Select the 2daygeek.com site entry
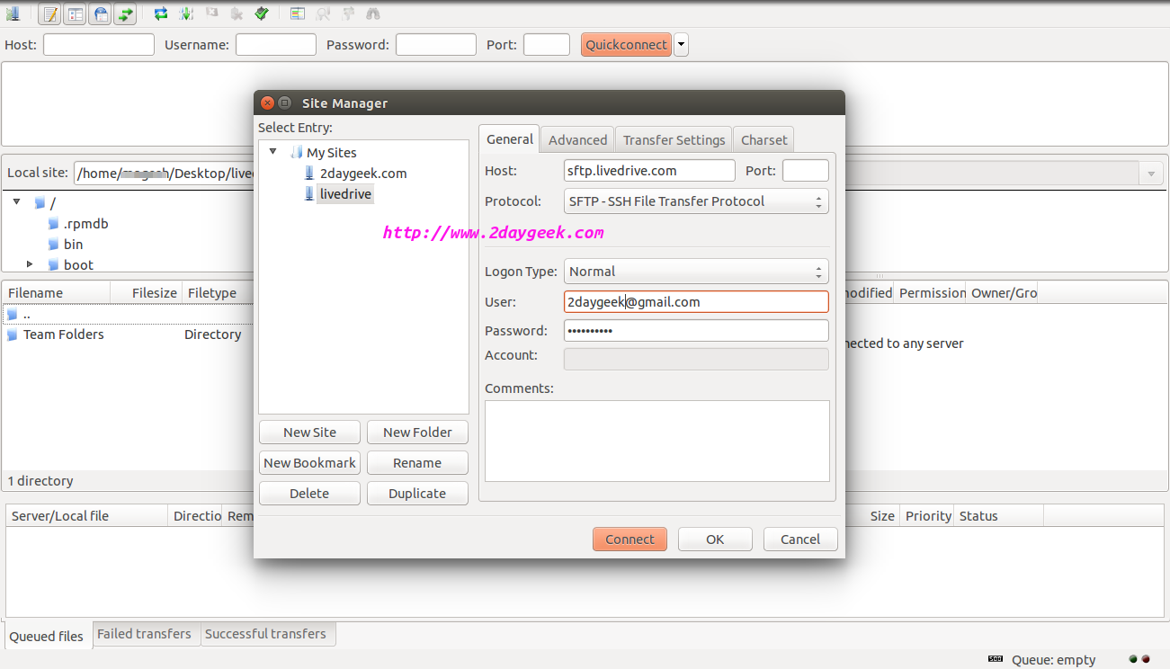The image size is (1170, 669). point(362,174)
